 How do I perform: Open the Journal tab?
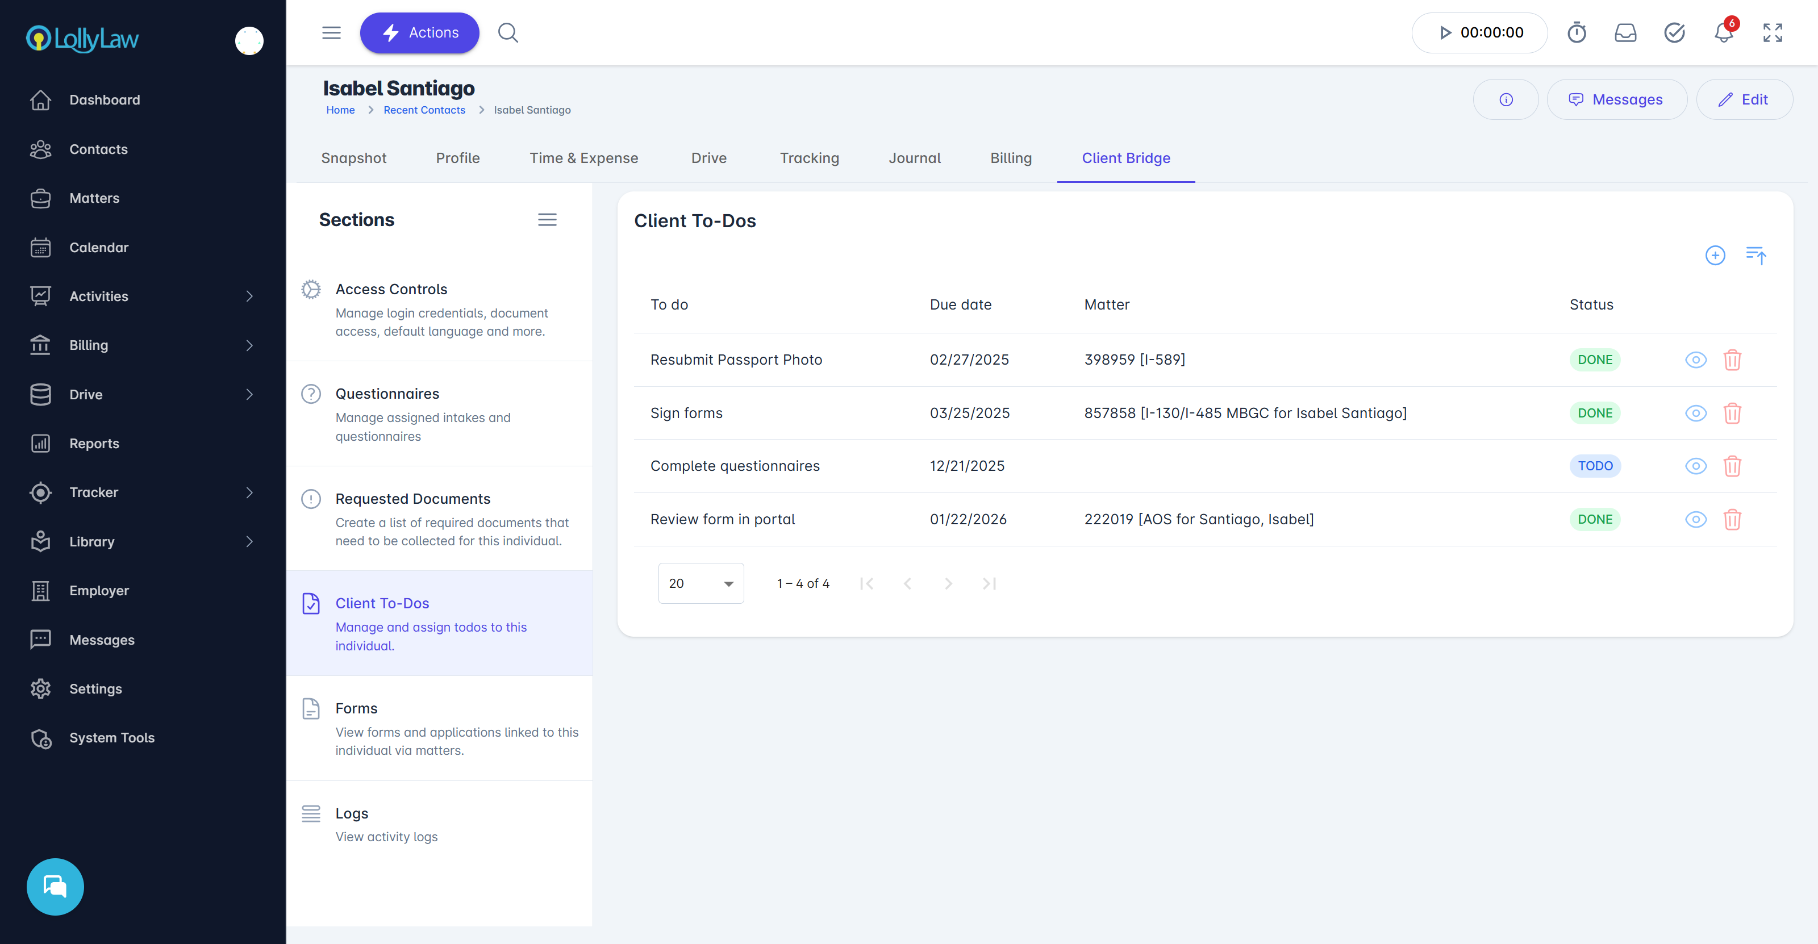tap(914, 158)
